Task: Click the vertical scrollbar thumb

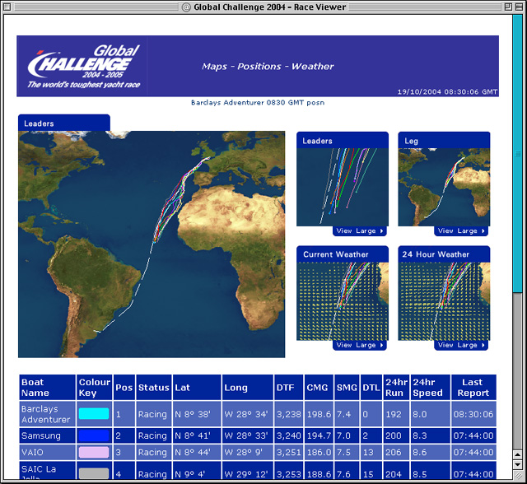Action: click(517, 153)
